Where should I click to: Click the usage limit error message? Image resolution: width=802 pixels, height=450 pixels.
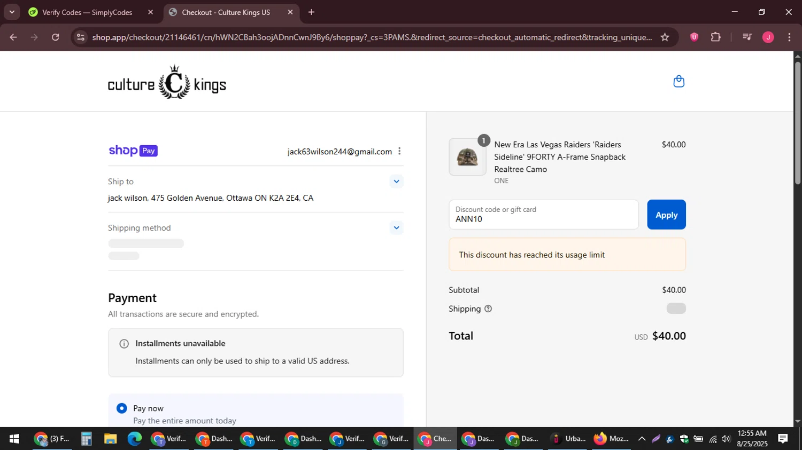pos(567,255)
